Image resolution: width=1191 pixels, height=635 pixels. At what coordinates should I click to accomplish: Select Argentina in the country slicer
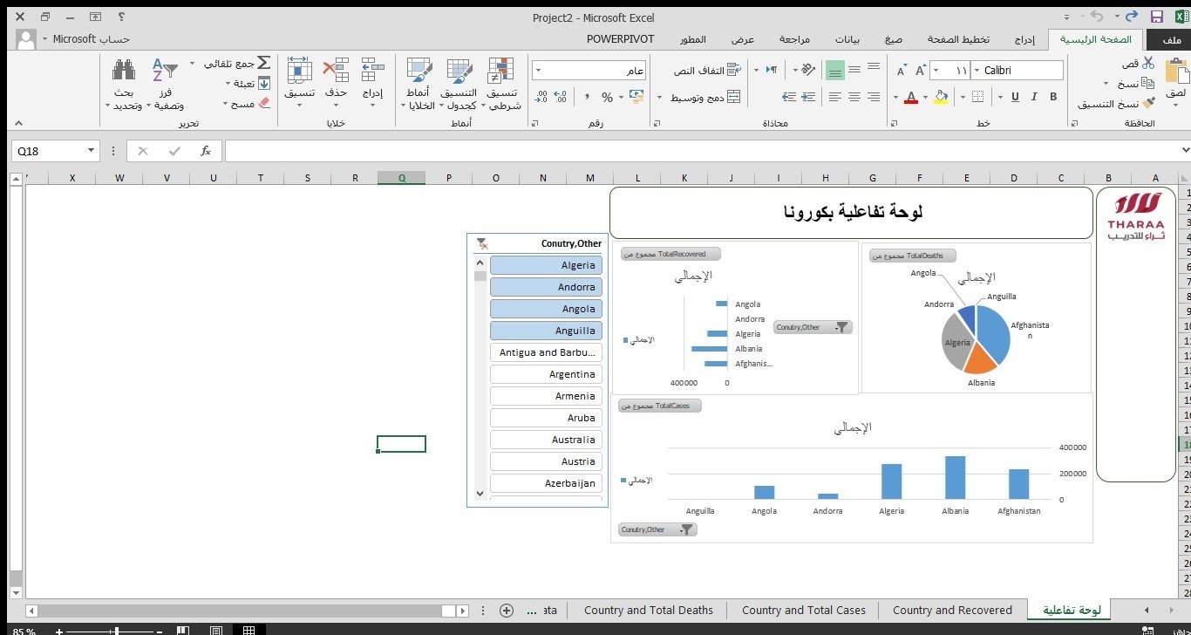[546, 374]
